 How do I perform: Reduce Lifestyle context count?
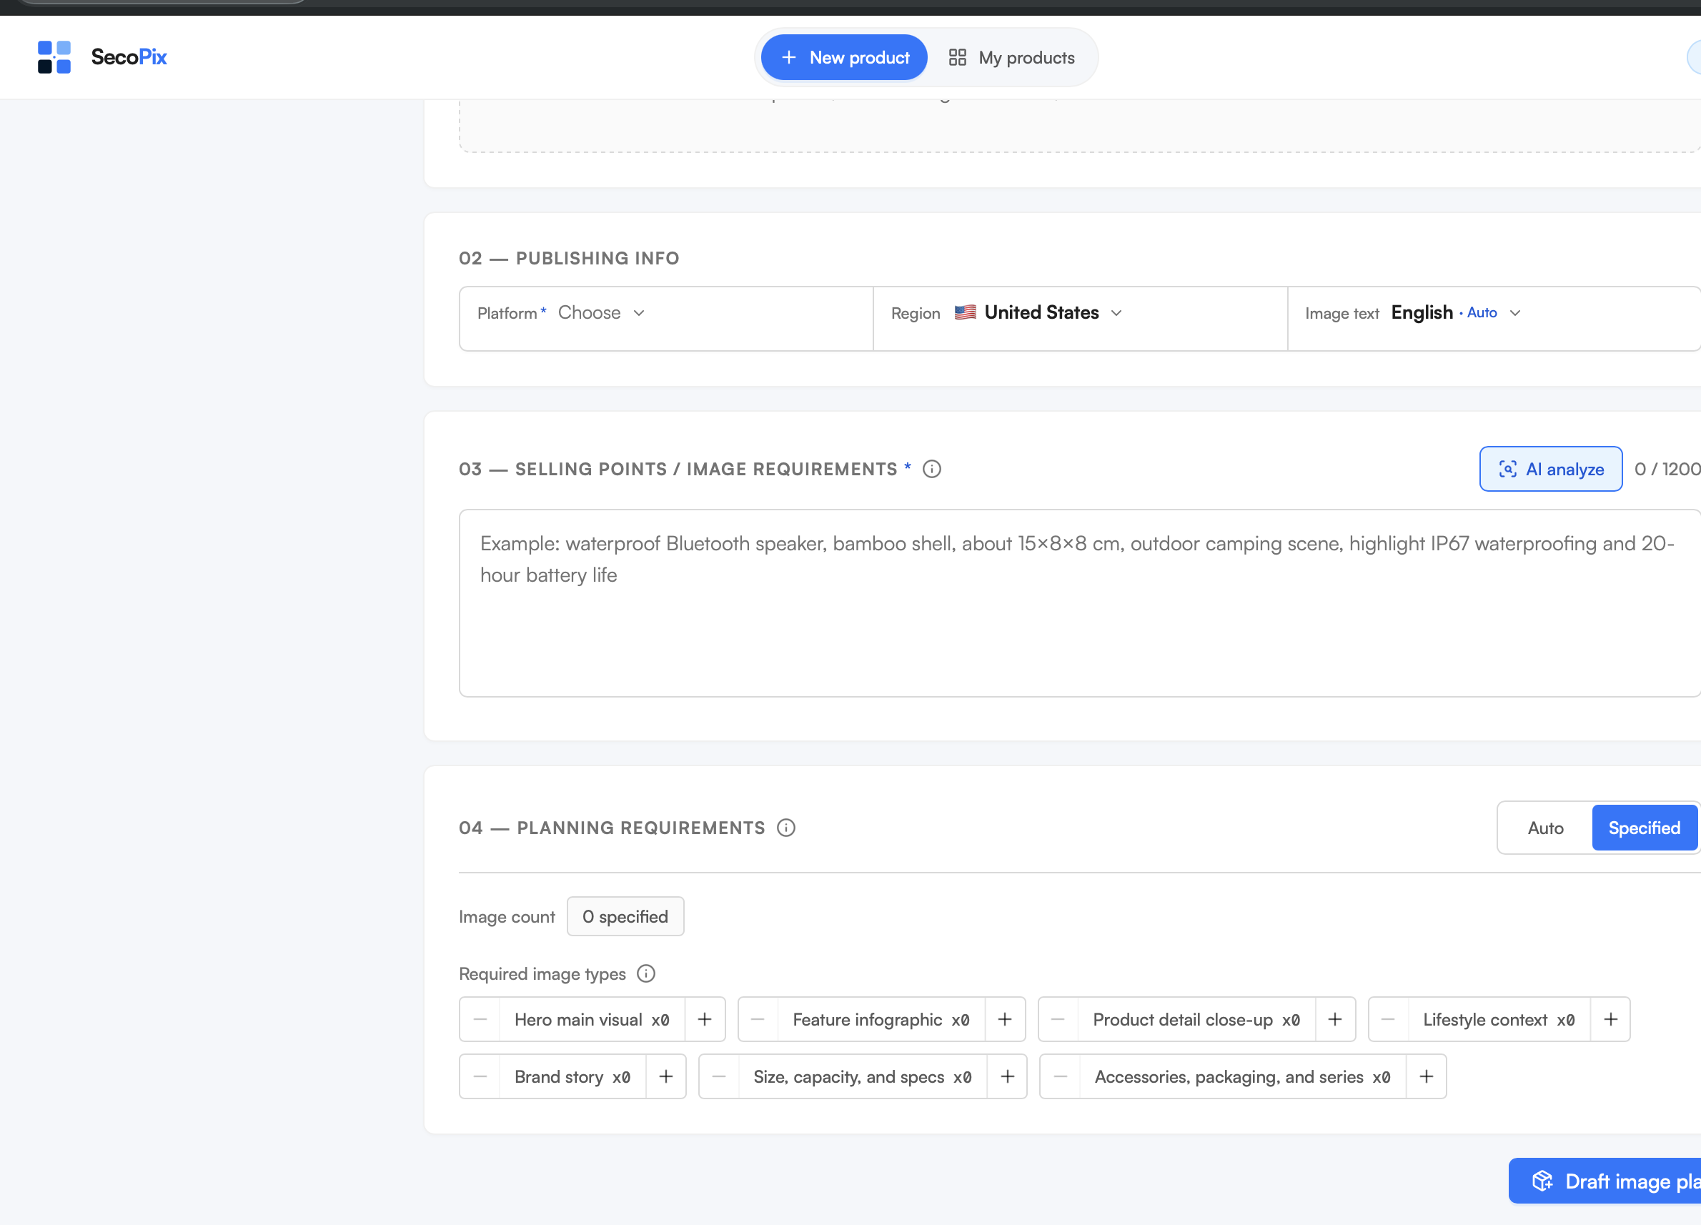[1387, 1019]
